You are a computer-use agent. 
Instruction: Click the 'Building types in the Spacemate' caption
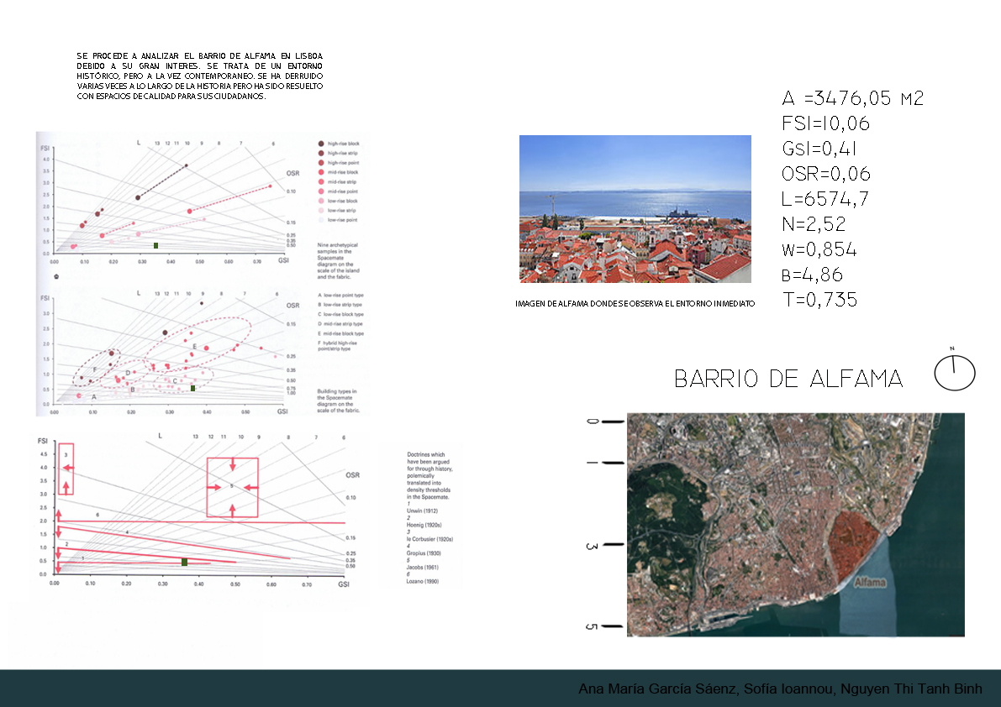[x=339, y=401]
